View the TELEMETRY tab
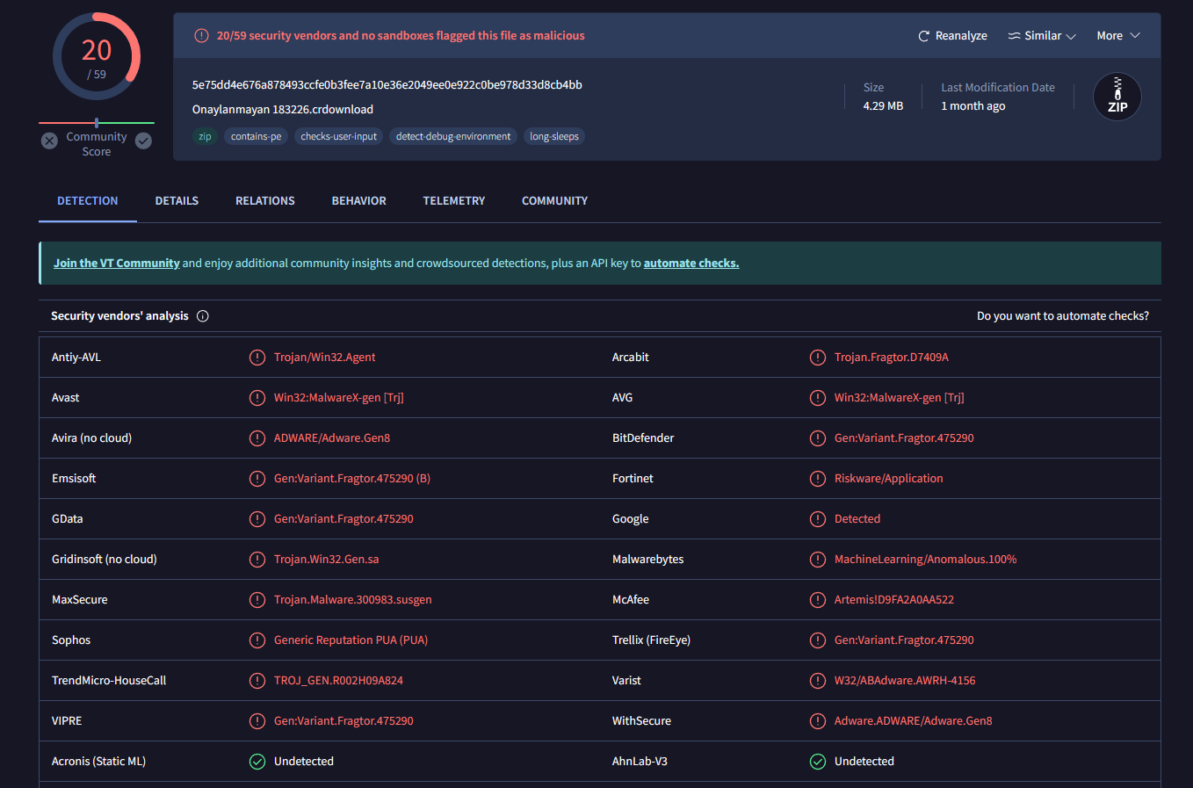 tap(454, 201)
